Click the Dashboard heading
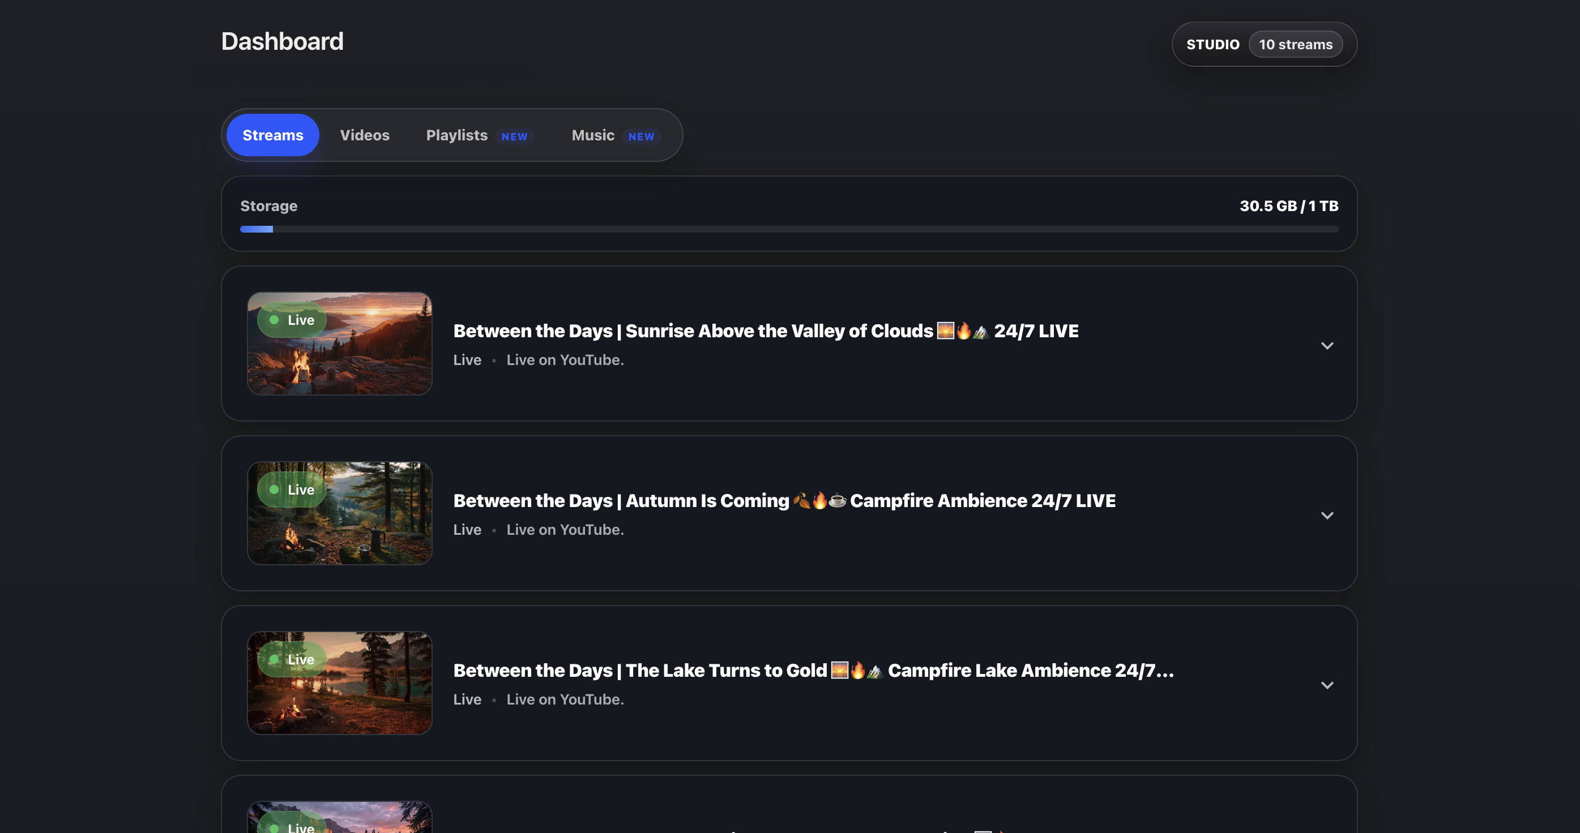 pos(282,42)
